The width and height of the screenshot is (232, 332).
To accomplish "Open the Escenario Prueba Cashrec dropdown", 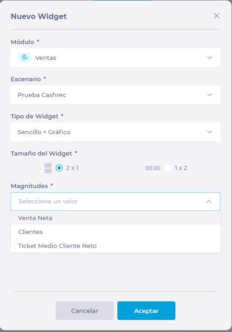I will click(x=116, y=95).
